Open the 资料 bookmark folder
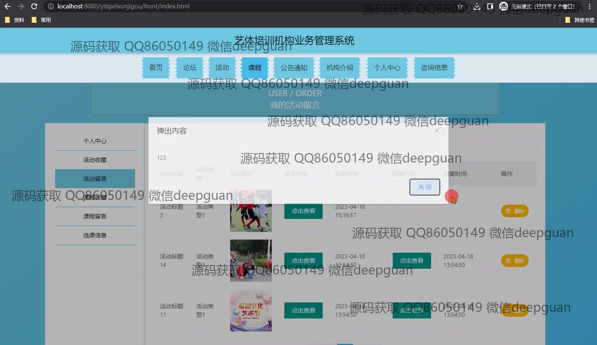597x345 pixels. (x=15, y=20)
